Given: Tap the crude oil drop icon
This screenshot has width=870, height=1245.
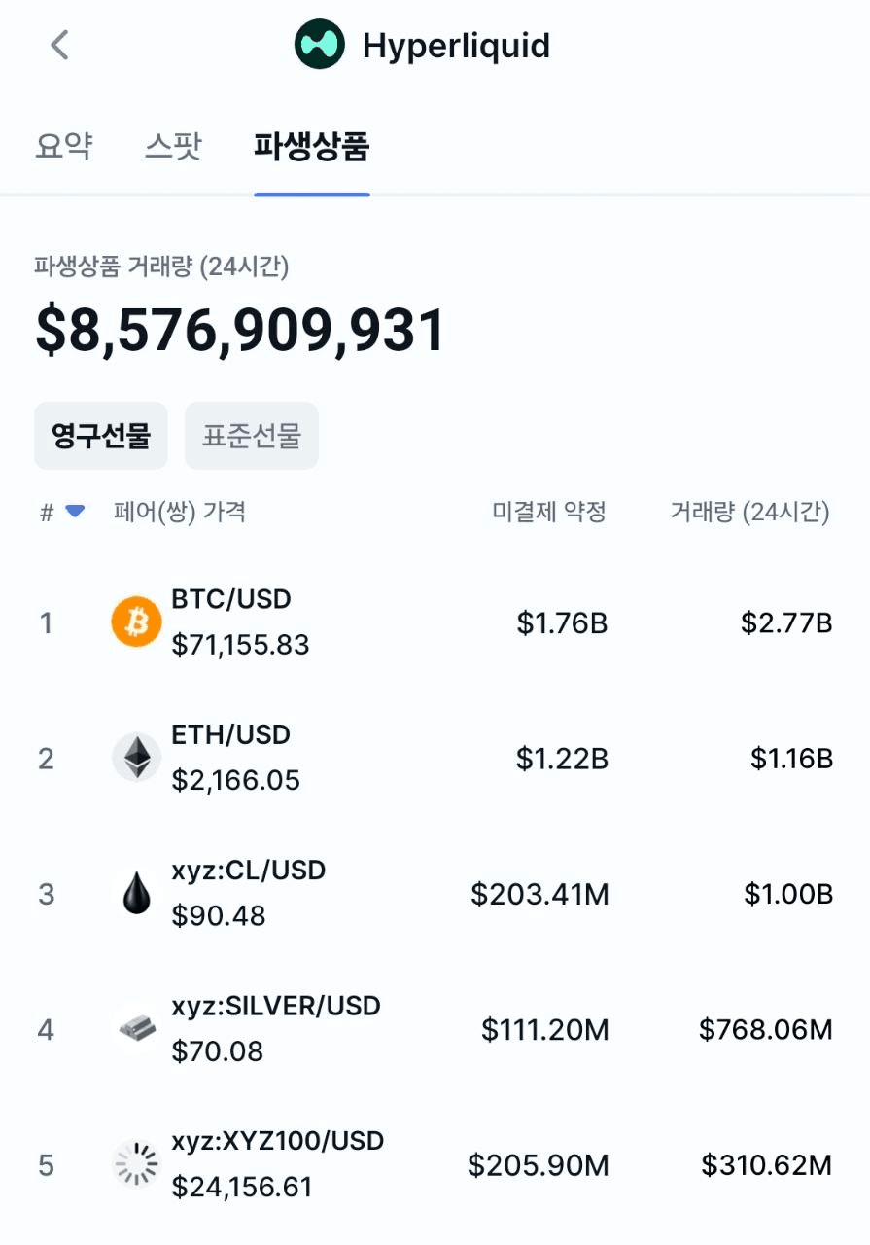Looking at the screenshot, I should click(x=136, y=893).
